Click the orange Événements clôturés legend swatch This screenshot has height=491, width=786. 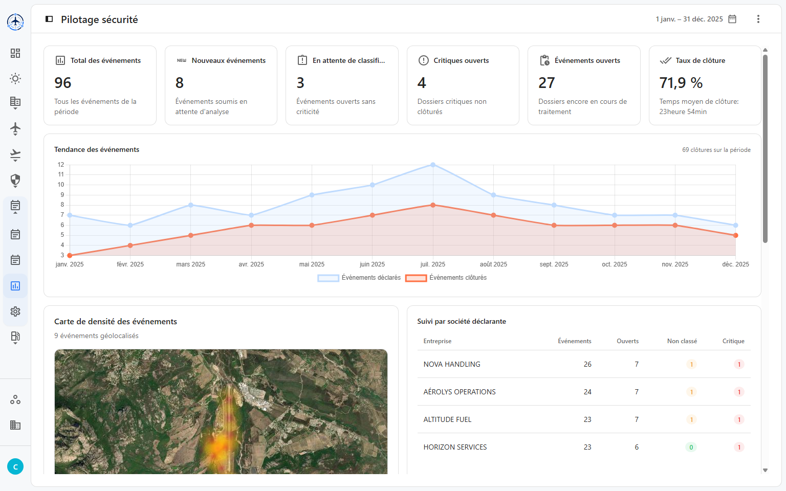coord(416,278)
